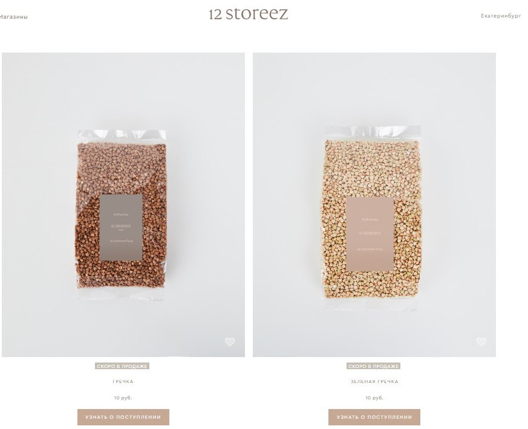Click the pink label on the green package
This screenshot has width=528, height=429.
(370, 234)
